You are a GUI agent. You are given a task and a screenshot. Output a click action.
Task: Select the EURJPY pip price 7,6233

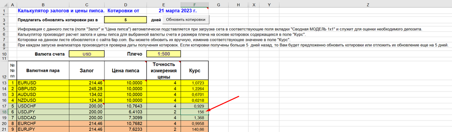(125, 129)
